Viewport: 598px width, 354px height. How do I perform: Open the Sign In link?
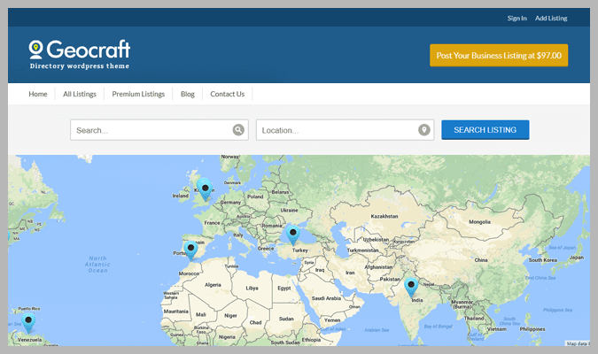516,18
